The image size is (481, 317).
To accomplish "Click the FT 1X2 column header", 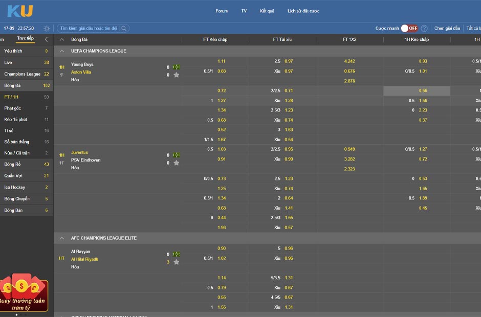I will coord(349,39).
